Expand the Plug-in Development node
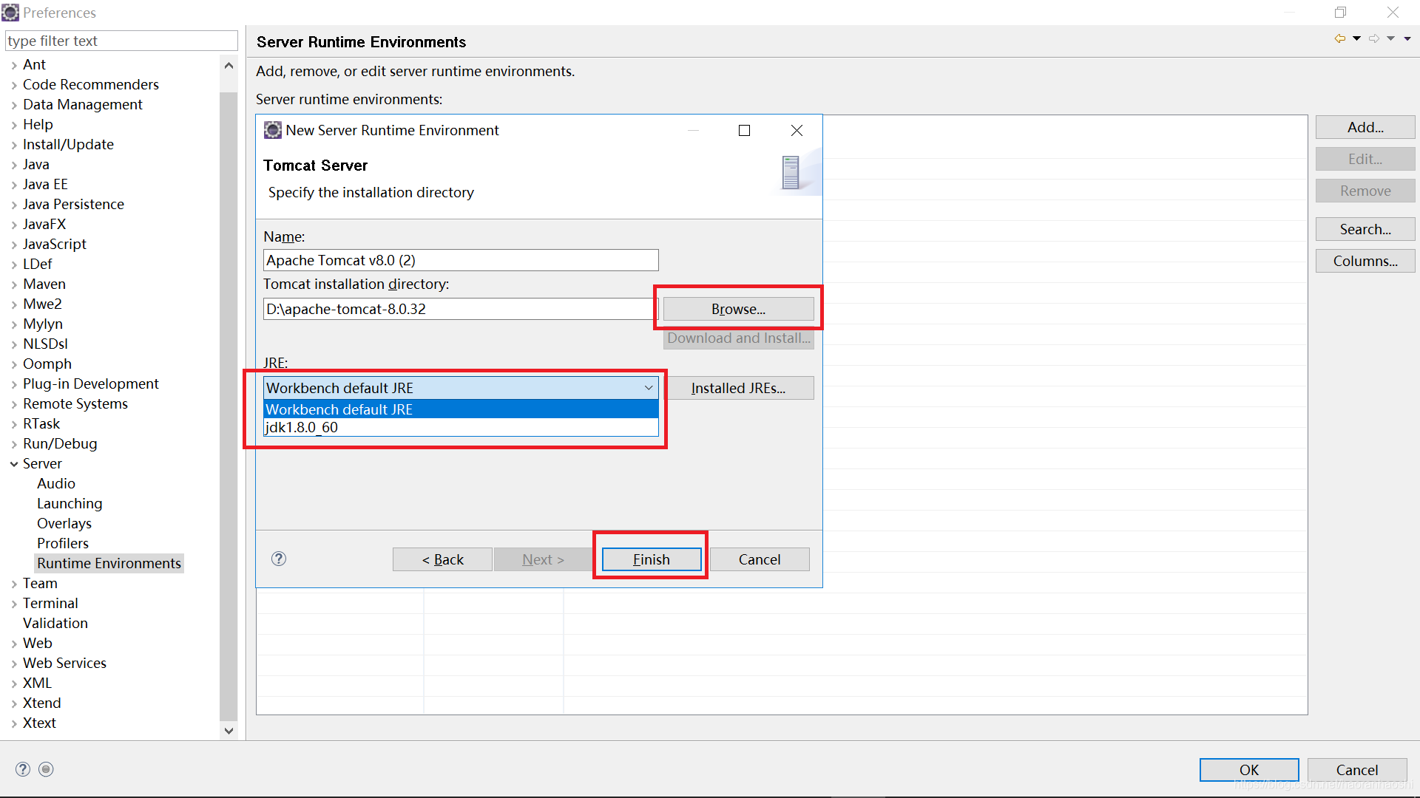Screen dimensions: 1420x798 point(13,383)
